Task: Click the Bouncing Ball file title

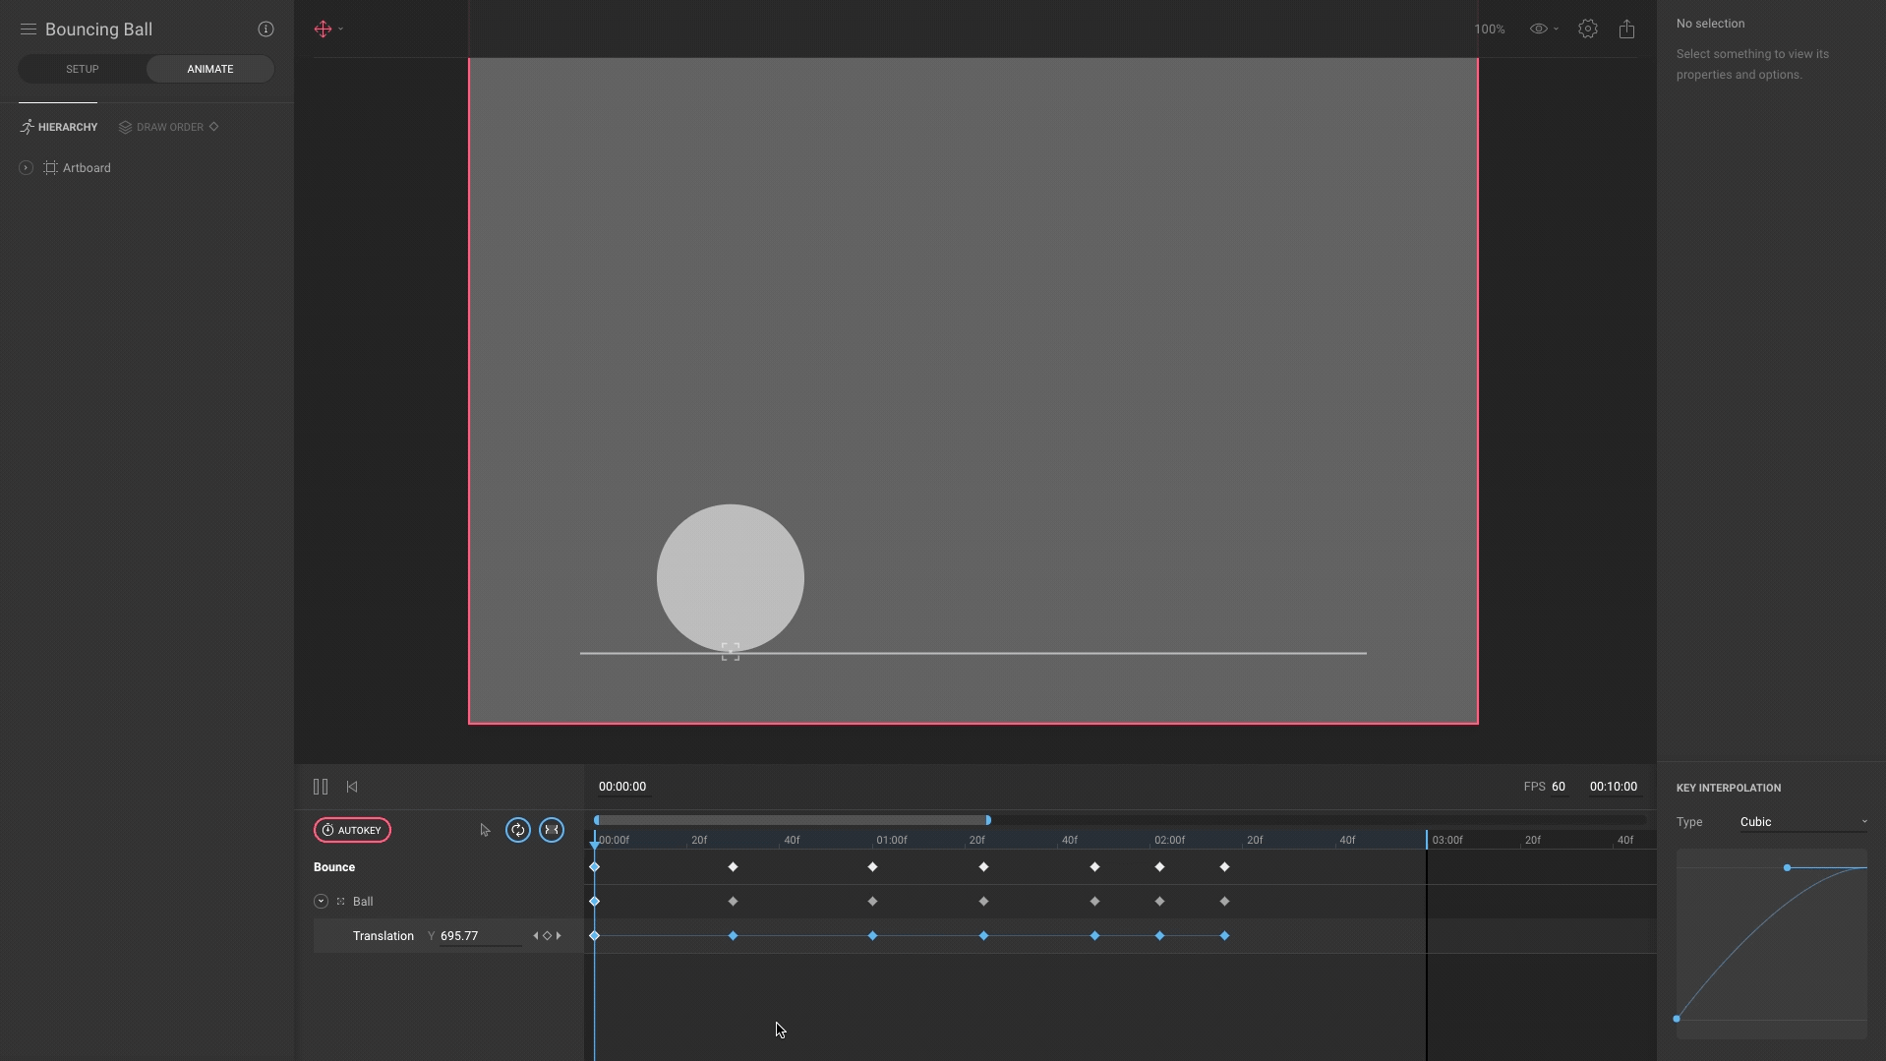Action: coord(98,29)
